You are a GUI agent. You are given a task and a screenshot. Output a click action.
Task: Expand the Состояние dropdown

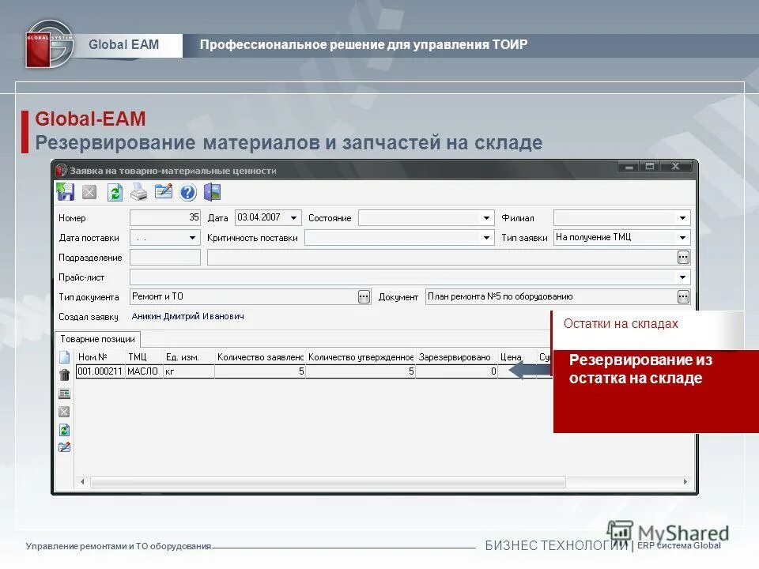click(486, 218)
